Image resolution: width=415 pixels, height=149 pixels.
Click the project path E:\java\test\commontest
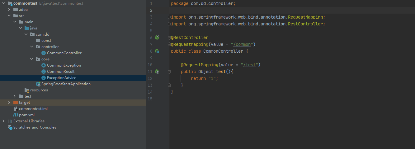tap(61, 3)
